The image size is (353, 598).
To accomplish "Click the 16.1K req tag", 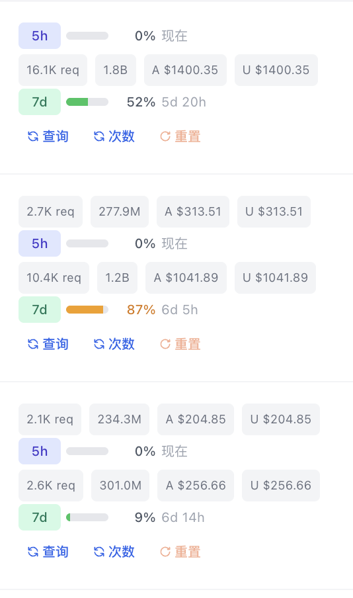I will [x=53, y=70].
